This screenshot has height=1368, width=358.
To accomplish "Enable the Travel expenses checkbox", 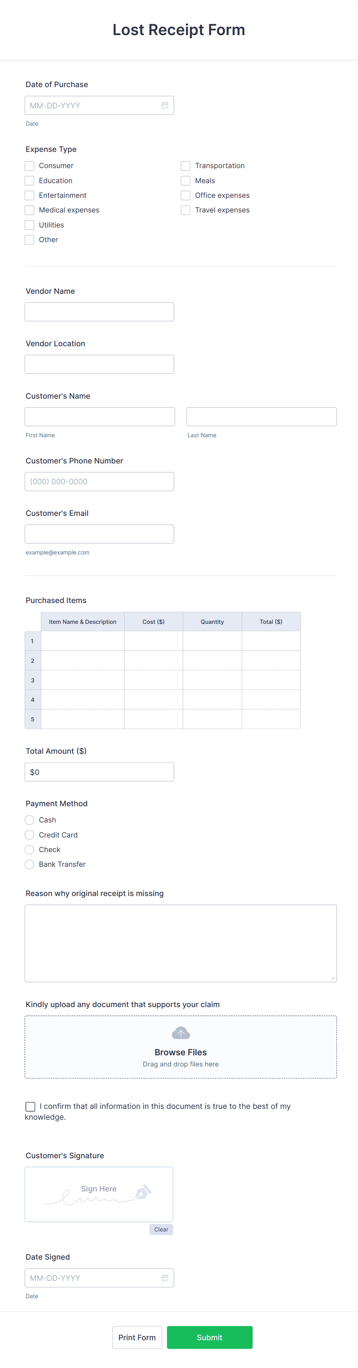I will tap(186, 210).
